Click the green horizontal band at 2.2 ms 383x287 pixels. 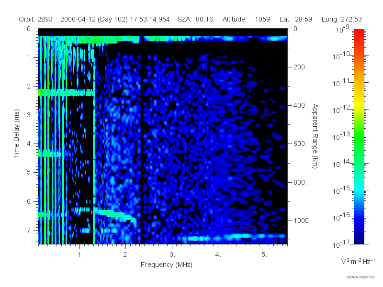point(67,92)
